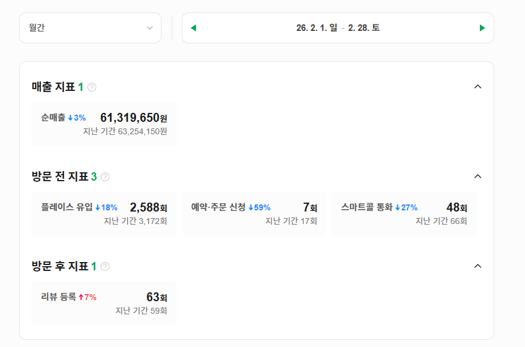Collapse the 방문 후 지표 section

point(478,266)
